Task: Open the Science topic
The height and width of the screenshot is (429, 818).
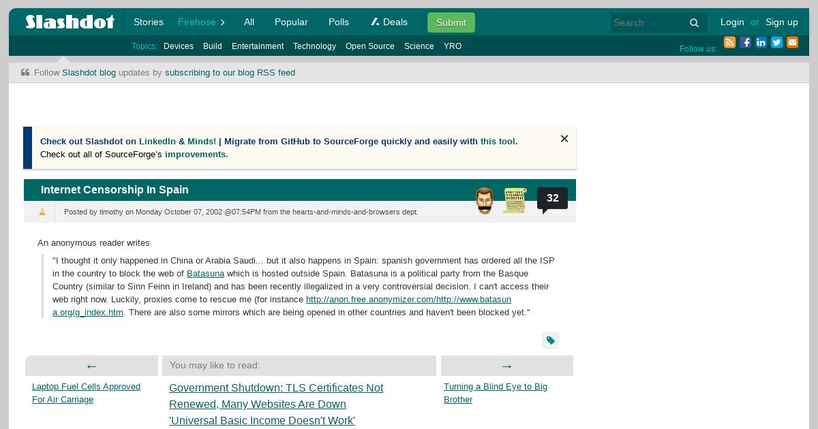Action: point(419,46)
